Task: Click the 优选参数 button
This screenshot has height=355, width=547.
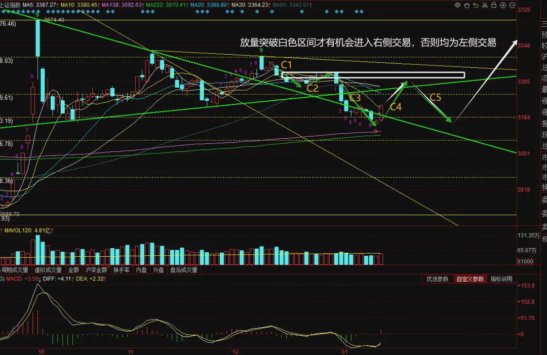Action: (438, 279)
